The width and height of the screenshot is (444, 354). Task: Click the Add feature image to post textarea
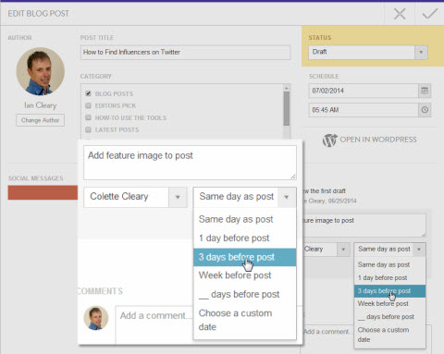pos(190,163)
